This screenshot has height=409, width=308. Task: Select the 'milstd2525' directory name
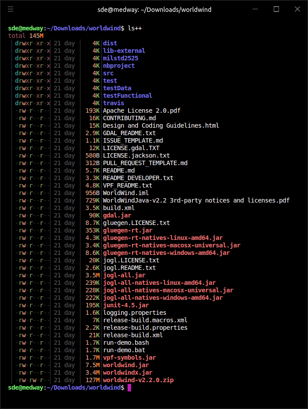tap(121, 58)
